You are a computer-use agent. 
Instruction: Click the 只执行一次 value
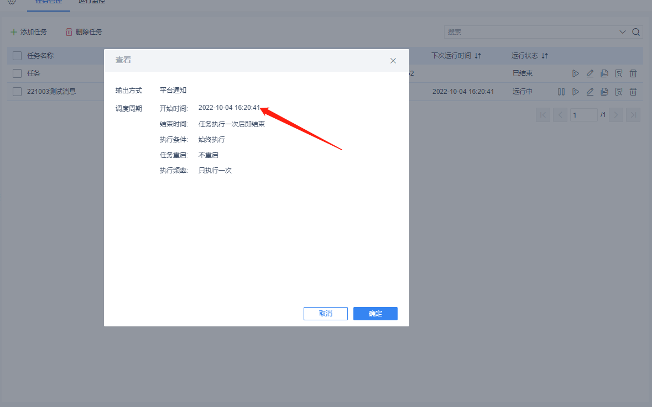(215, 170)
